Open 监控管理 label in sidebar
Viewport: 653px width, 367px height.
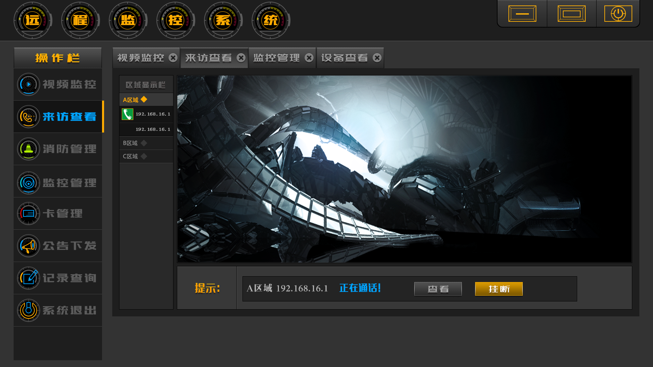[x=69, y=183]
